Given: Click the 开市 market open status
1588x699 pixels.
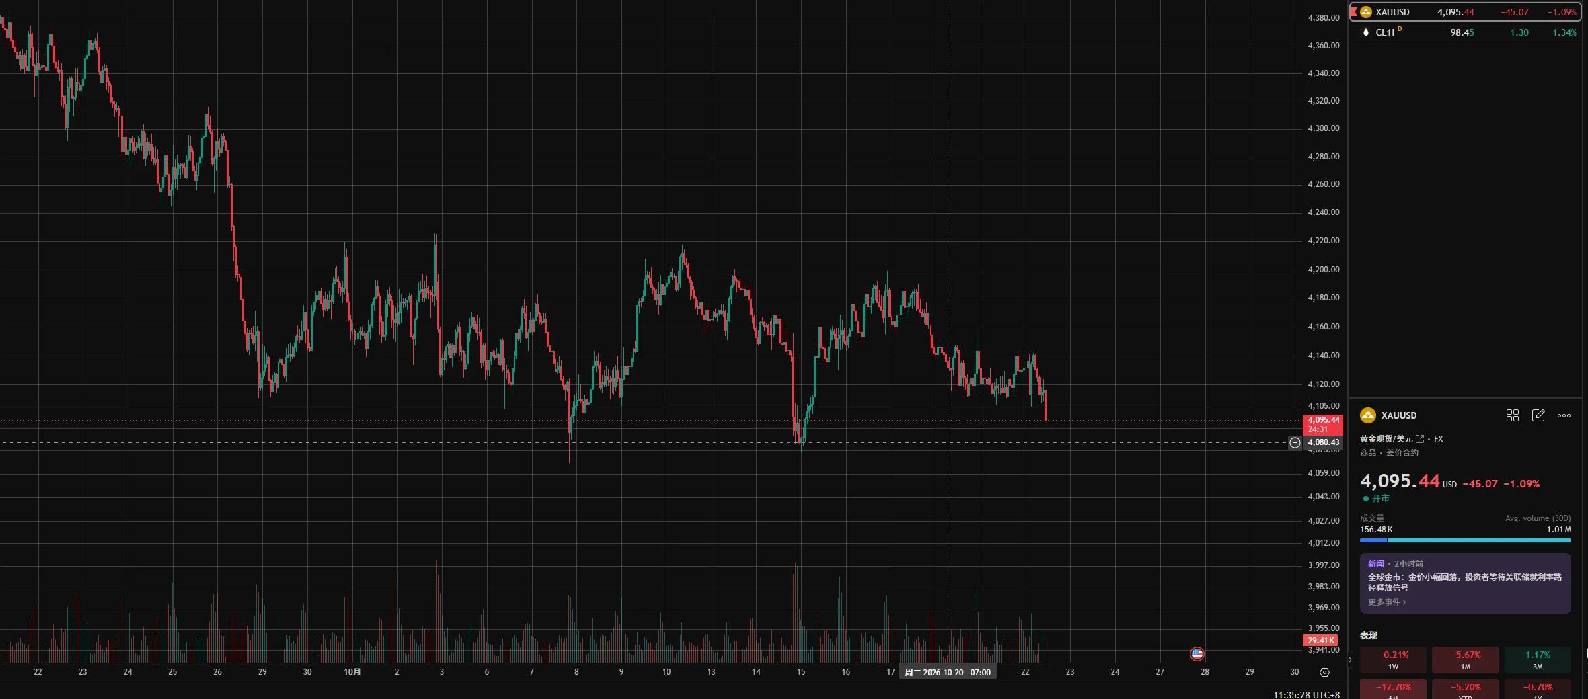Looking at the screenshot, I should pyautogui.click(x=1376, y=498).
